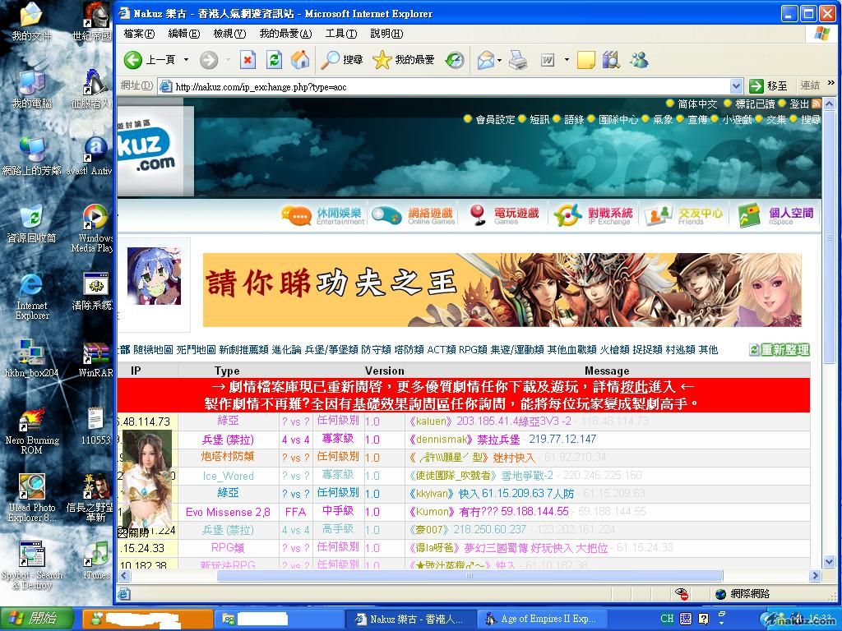Open the 檢視(V) menu
This screenshot has height=631, width=842.
coord(230,34)
